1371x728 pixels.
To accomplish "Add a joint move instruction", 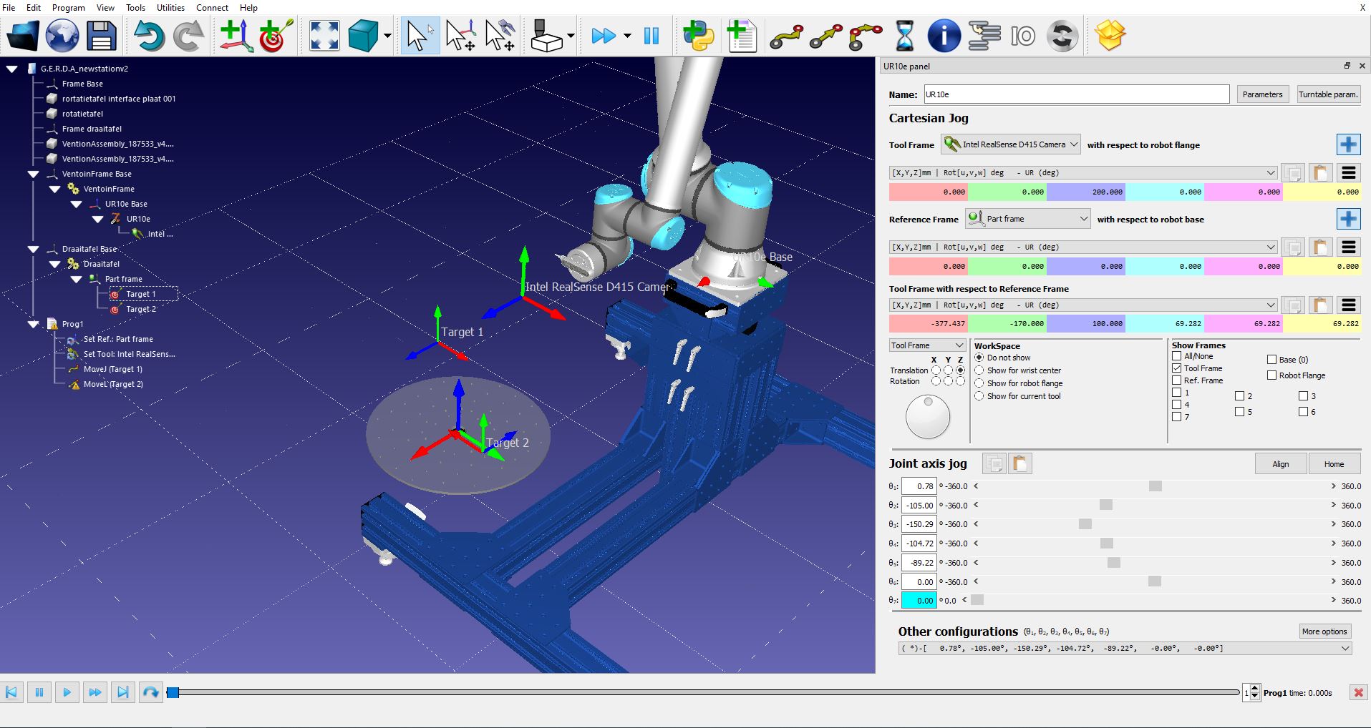I will pyautogui.click(x=786, y=36).
